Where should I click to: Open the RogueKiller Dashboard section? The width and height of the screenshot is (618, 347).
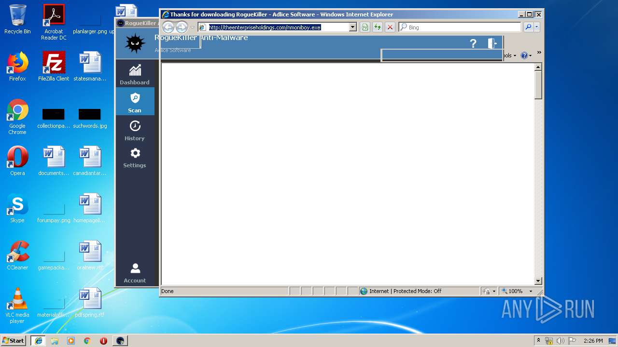click(135, 74)
